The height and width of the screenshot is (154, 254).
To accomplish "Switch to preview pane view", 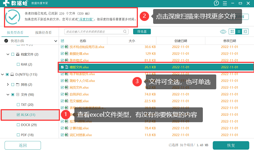I will [x=245, y=31].
